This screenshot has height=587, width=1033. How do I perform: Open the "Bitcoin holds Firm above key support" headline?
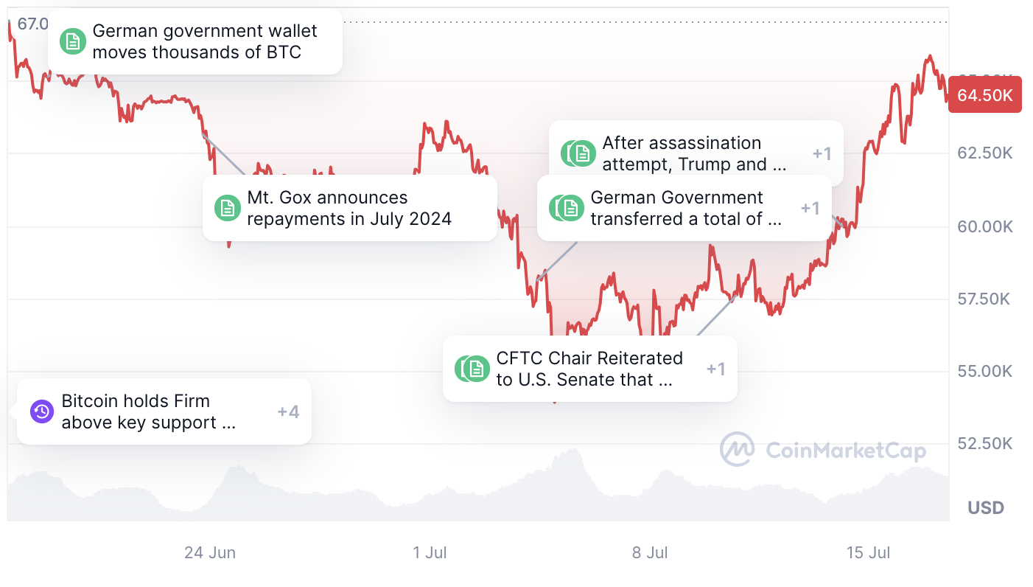pyautogui.click(x=148, y=411)
